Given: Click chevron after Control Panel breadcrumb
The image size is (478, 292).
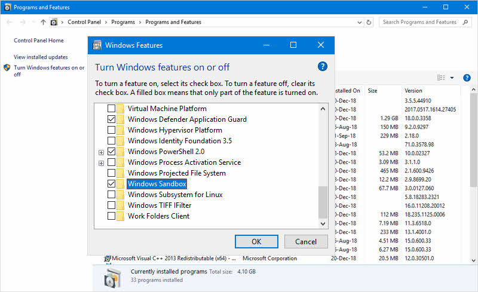Looking at the screenshot, I should [106, 22].
